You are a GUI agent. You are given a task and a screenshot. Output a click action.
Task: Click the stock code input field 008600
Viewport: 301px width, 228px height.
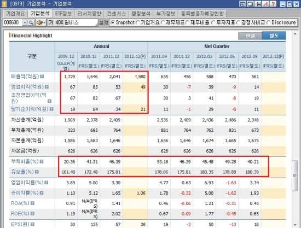pos(13,22)
